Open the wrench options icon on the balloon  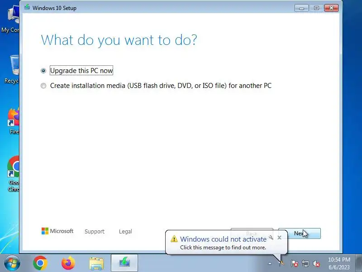click(x=271, y=237)
